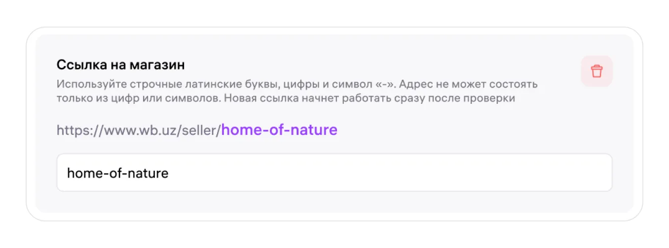
Task: Click the red trash delete icon
Action: tap(596, 71)
